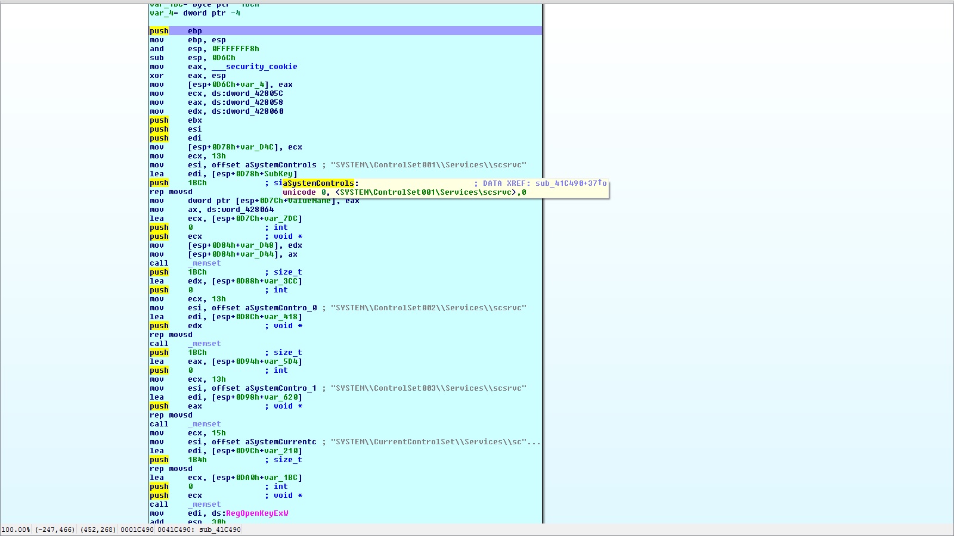Click the 0001C490 file offset in status bar
Viewport: 954px width, 536px height.
[x=138, y=529]
